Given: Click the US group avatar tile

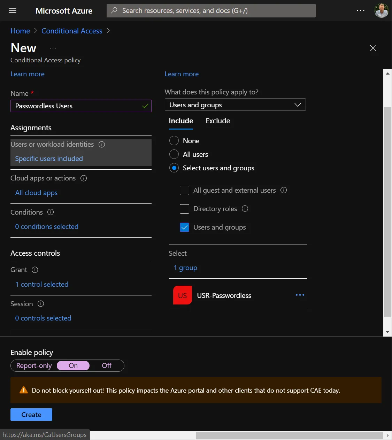Looking at the screenshot, I should (x=183, y=295).
